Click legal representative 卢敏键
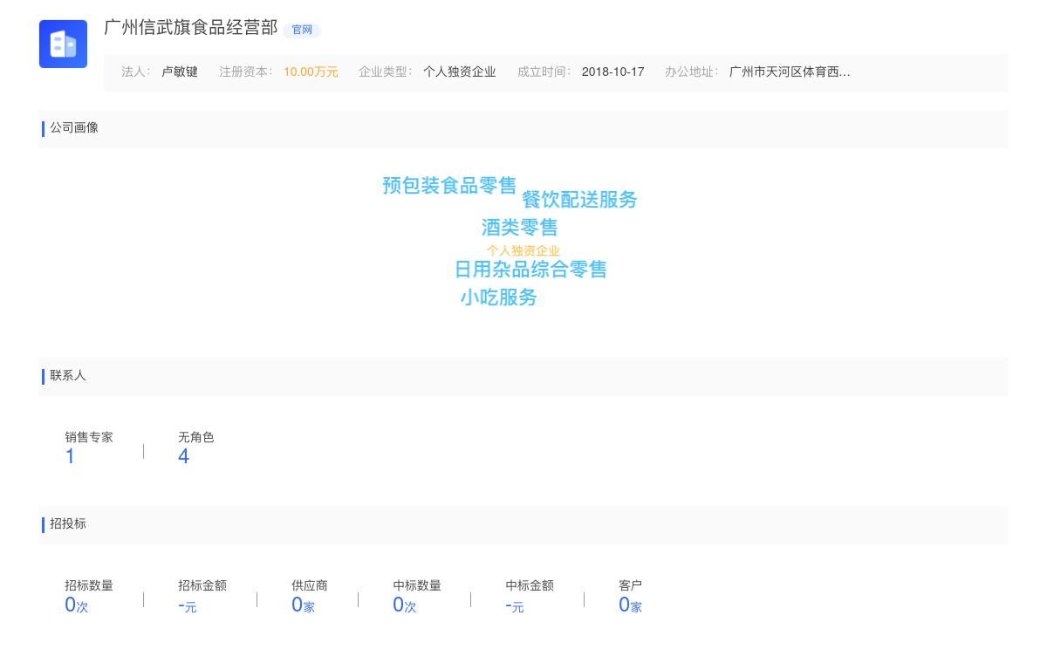 (x=180, y=72)
